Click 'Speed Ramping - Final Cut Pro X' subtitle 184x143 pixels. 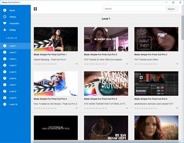[50, 59]
